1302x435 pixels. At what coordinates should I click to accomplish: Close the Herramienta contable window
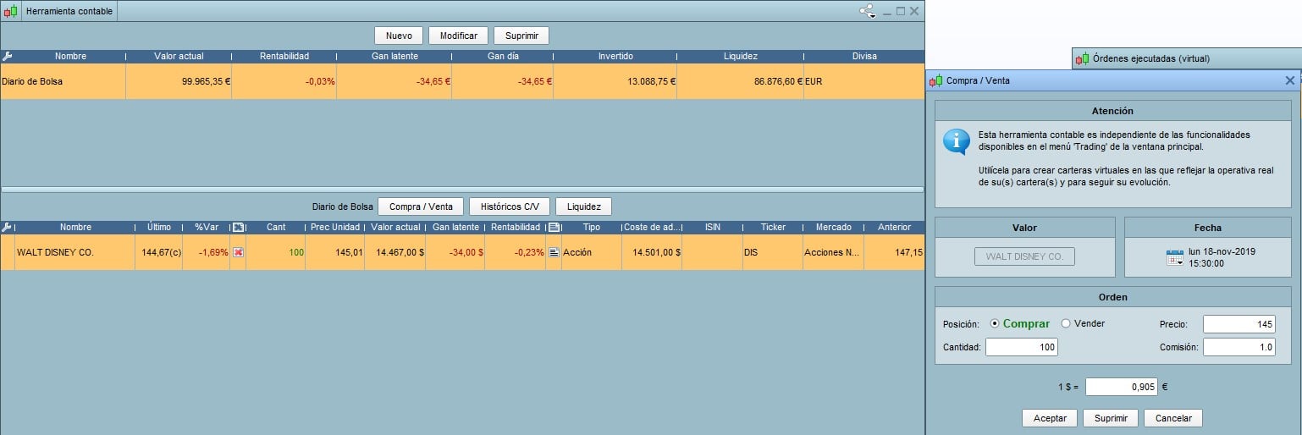pyautogui.click(x=914, y=12)
